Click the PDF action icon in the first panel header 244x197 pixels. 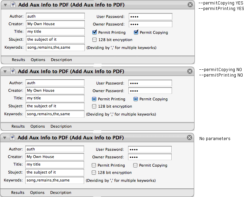(x=13, y=5)
